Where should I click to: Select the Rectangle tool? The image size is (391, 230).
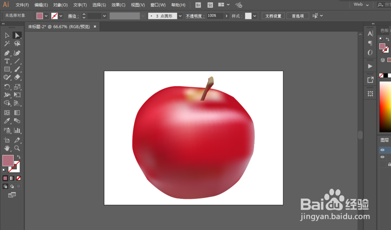pyautogui.click(x=7, y=69)
